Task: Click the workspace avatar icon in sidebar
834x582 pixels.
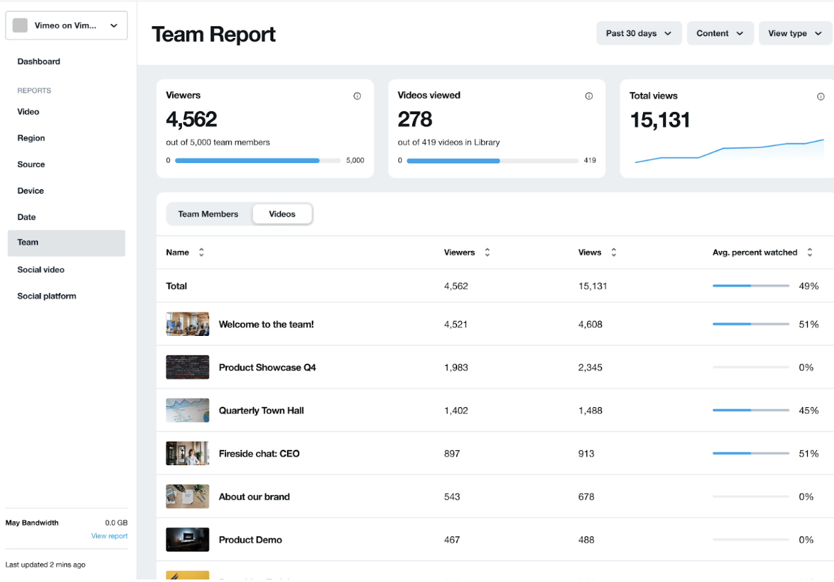Action: pos(20,26)
